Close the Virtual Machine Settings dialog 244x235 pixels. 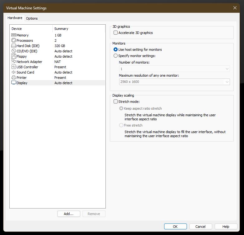pos(235,8)
